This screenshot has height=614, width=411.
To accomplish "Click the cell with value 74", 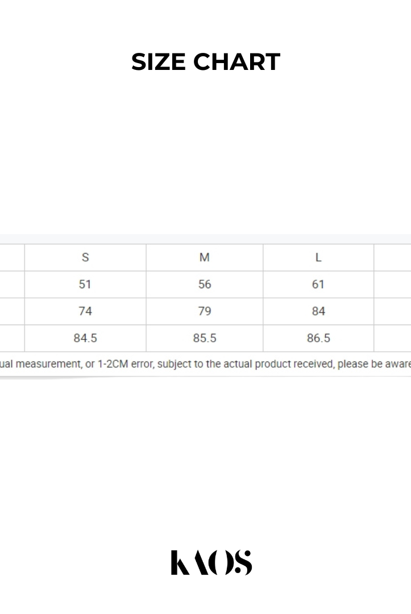I will coord(85,311).
